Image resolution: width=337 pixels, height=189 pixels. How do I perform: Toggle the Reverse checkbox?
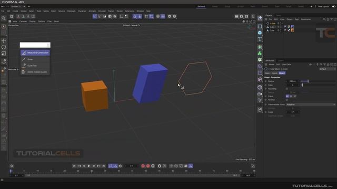pos(287,100)
